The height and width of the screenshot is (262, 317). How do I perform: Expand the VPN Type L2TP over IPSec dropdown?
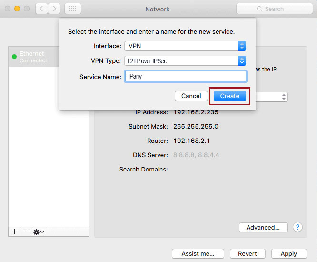[x=185, y=61]
